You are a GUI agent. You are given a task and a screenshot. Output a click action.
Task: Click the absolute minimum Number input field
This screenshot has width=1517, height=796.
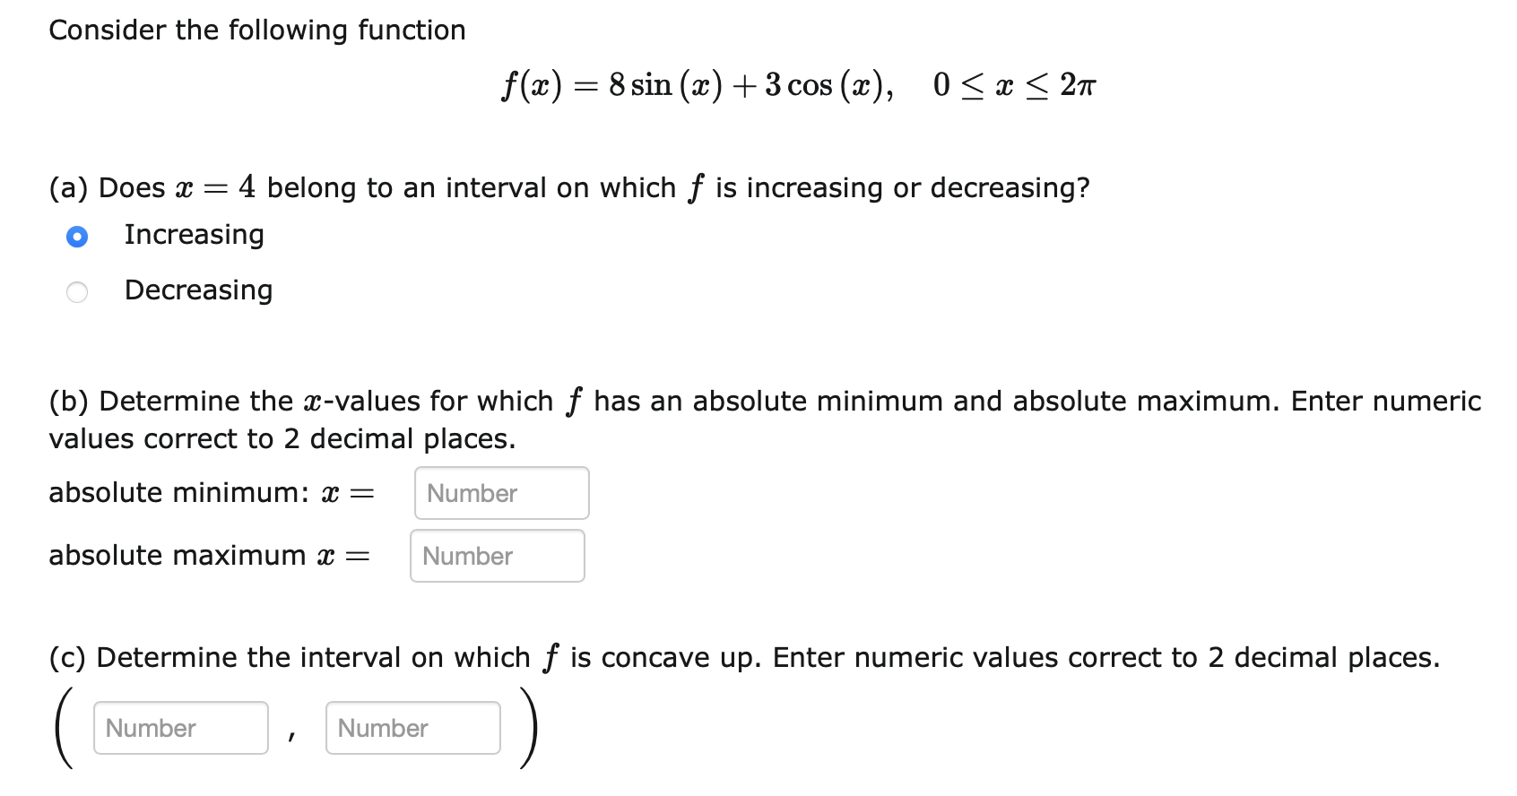500,493
